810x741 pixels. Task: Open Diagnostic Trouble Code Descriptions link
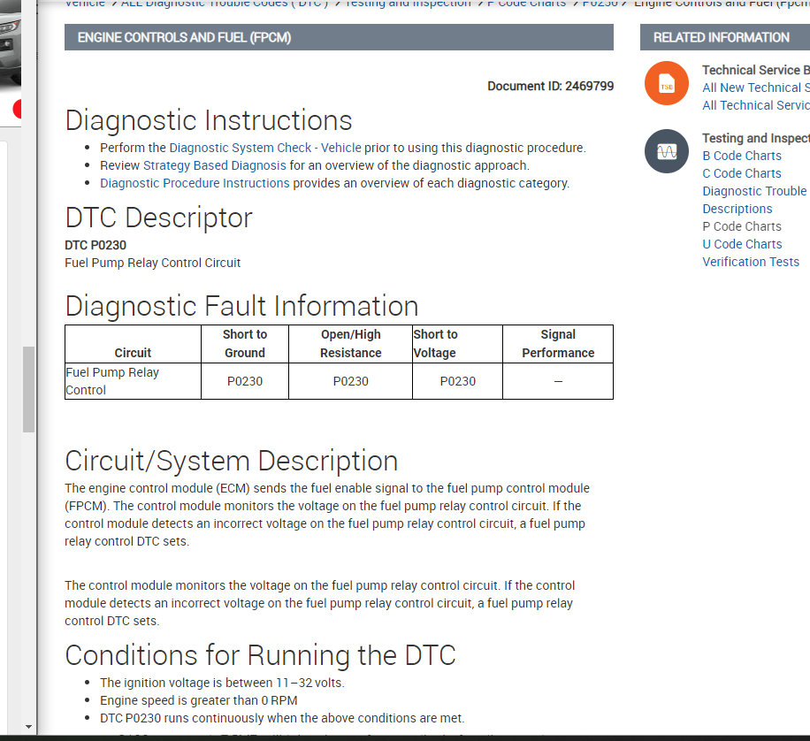pos(754,200)
